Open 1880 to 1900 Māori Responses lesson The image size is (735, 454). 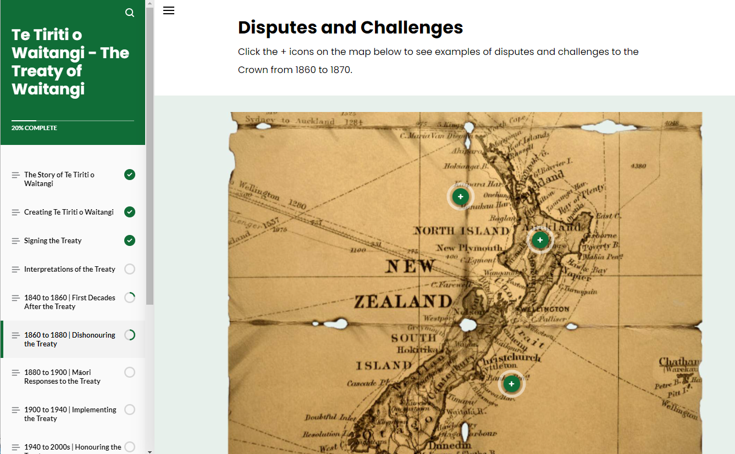click(73, 377)
